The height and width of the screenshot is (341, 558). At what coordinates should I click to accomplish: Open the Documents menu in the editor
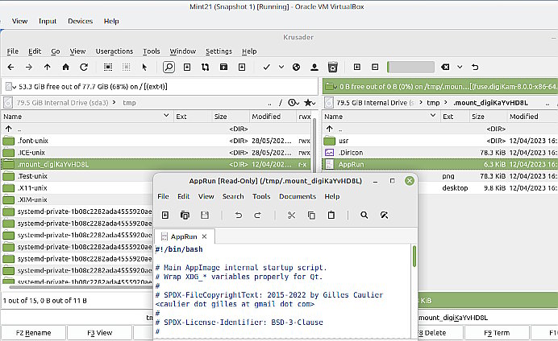point(297,196)
